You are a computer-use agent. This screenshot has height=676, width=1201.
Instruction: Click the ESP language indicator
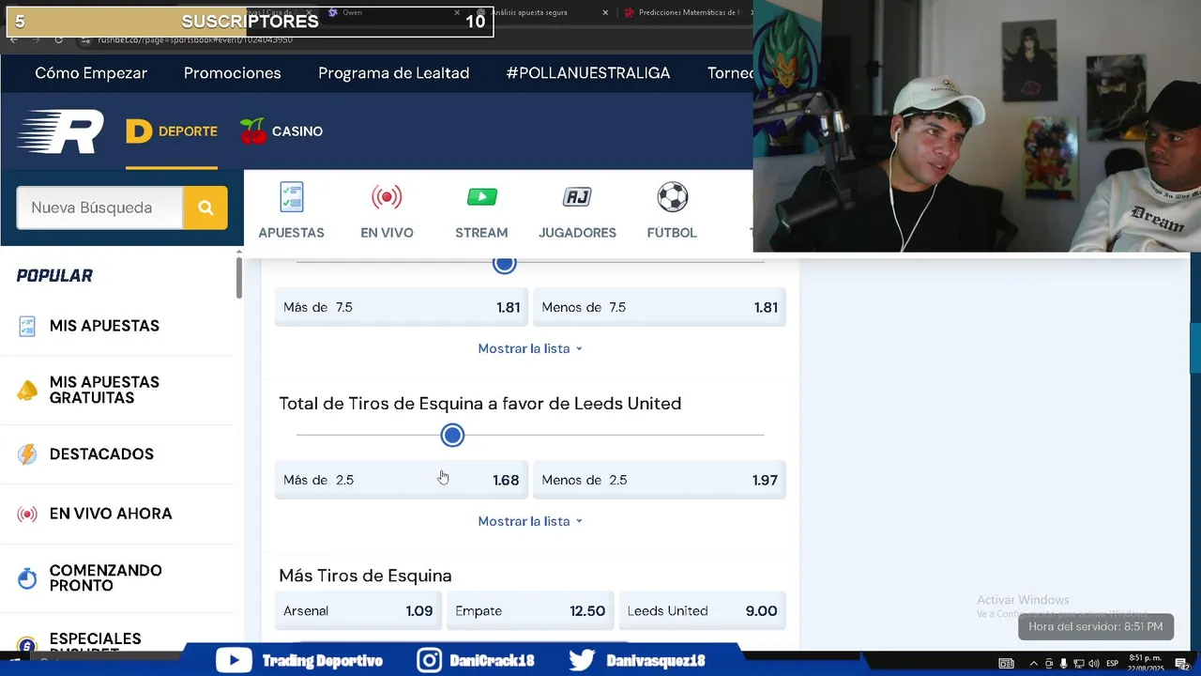[1113, 664]
